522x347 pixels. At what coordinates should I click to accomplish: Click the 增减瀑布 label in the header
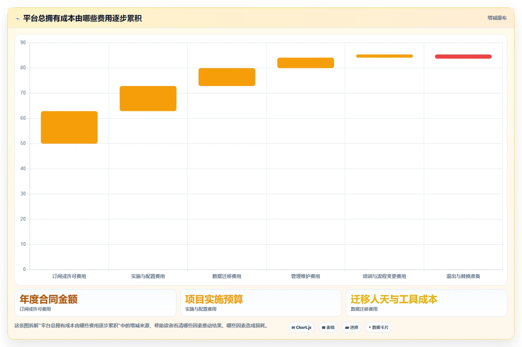tap(497, 18)
